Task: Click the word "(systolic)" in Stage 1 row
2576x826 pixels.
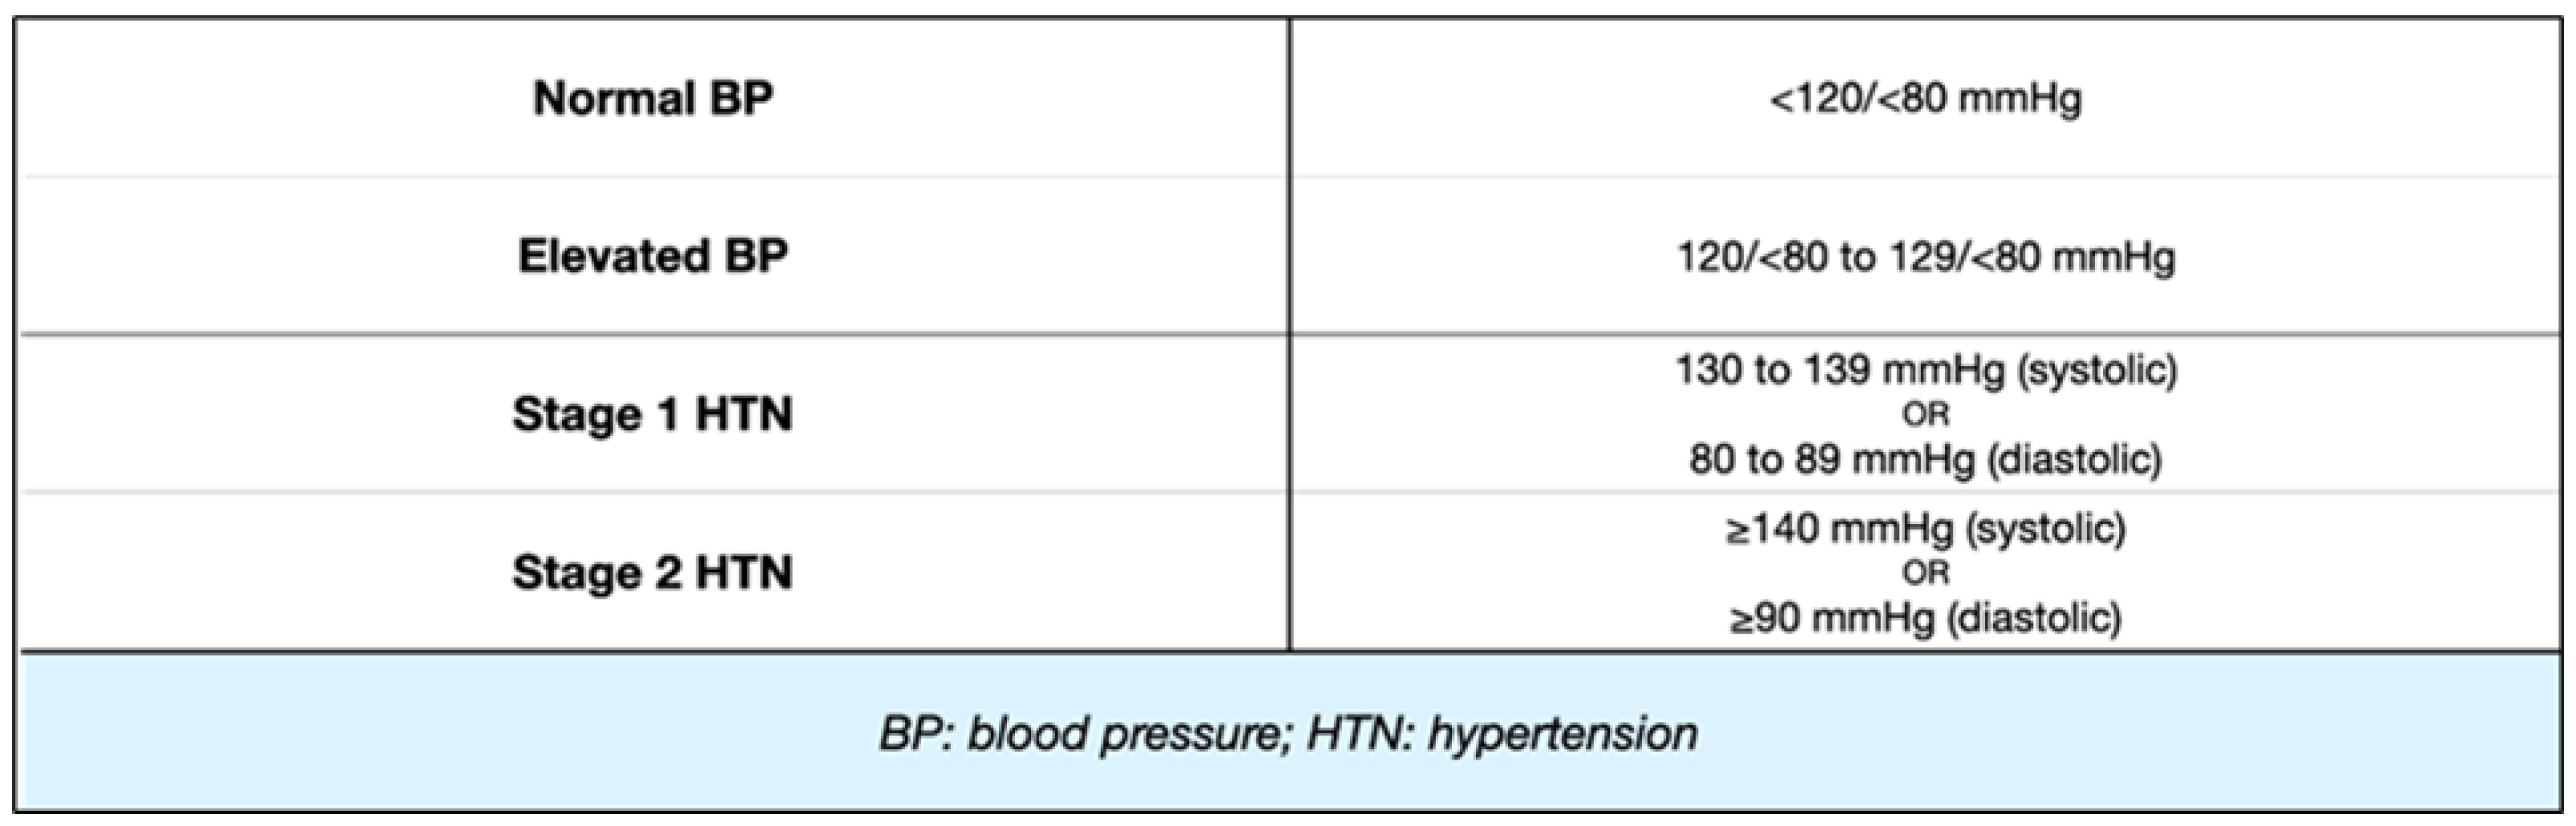Action: [2097, 370]
